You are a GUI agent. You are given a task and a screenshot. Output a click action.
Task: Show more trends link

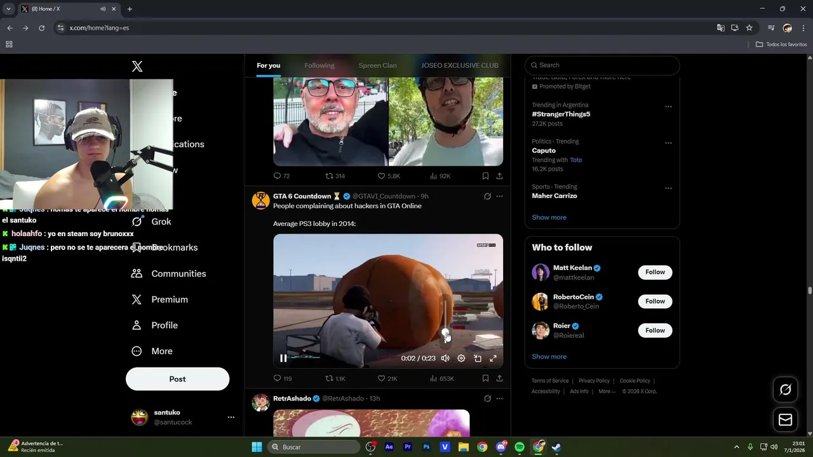tap(549, 217)
